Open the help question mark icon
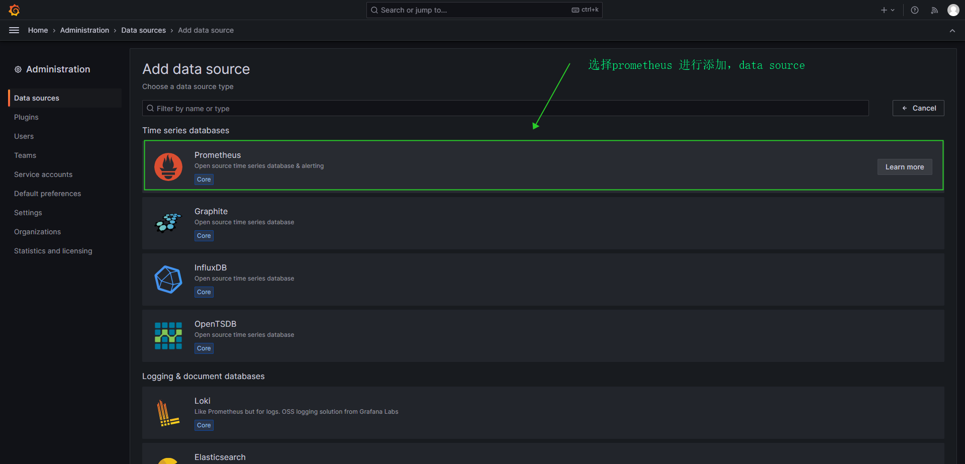The image size is (965, 464). (915, 10)
